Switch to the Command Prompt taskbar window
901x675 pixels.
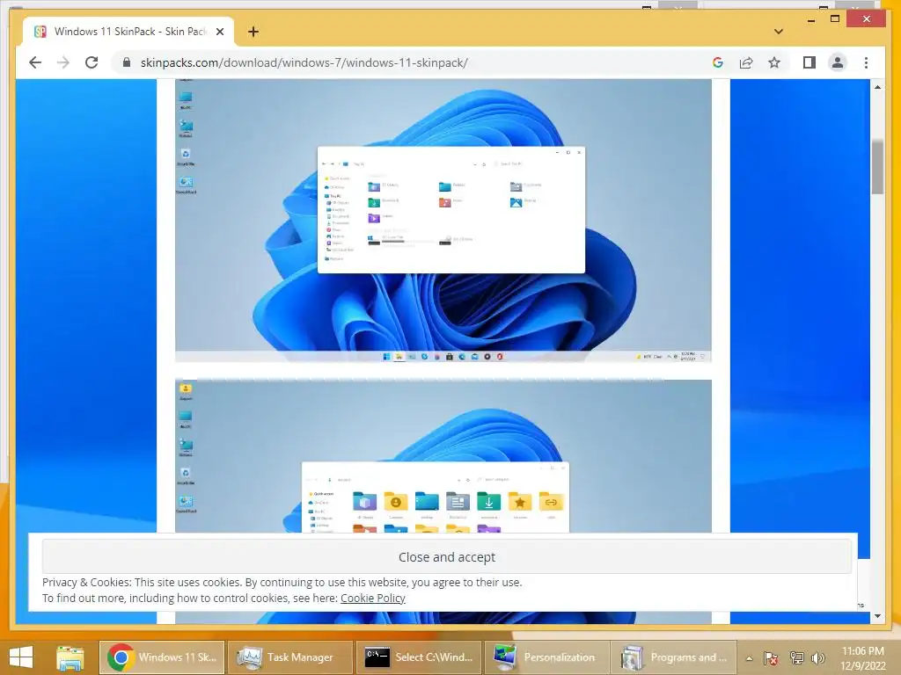(x=418, y=657)
